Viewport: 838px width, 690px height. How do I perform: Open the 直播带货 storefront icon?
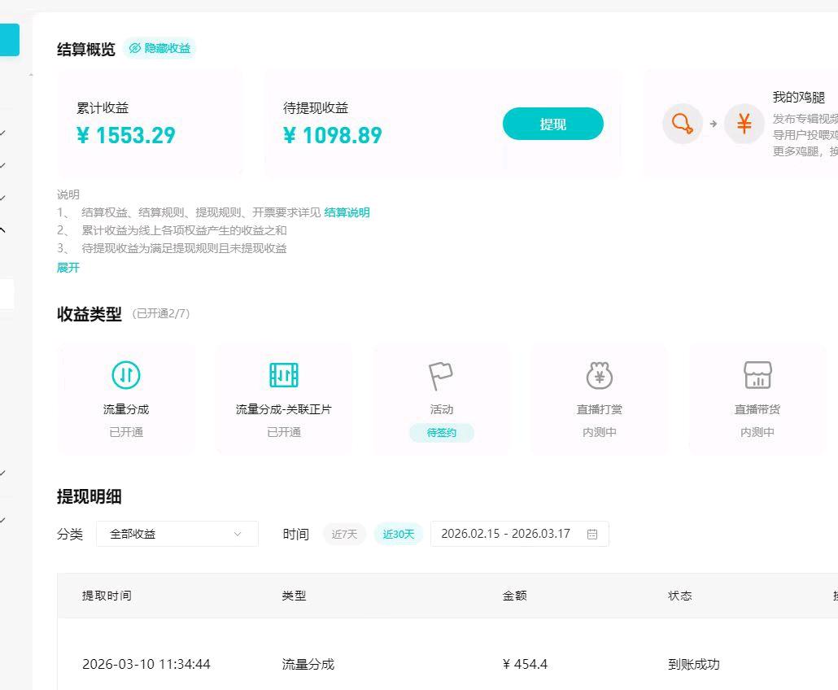pyautogui.click(x=757, y=375)
